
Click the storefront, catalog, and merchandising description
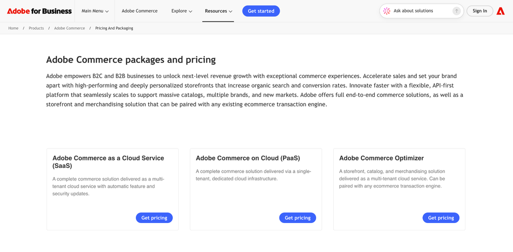[x=392, y=179]
